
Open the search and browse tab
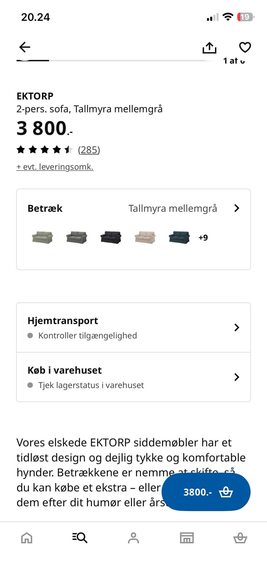80,537
